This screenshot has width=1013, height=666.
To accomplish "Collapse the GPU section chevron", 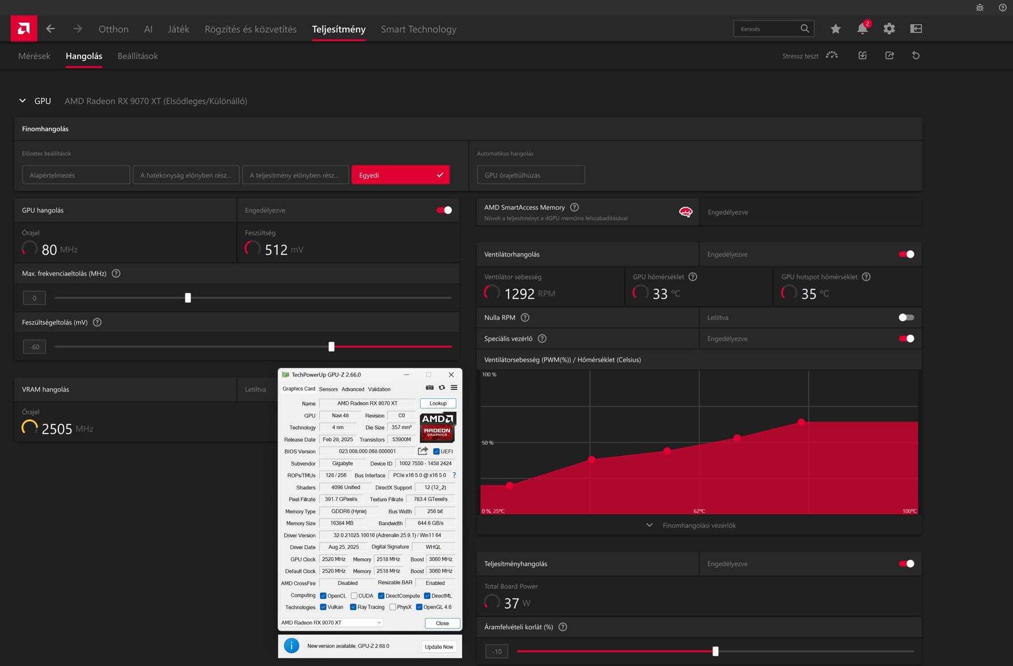I will point(23,101).
